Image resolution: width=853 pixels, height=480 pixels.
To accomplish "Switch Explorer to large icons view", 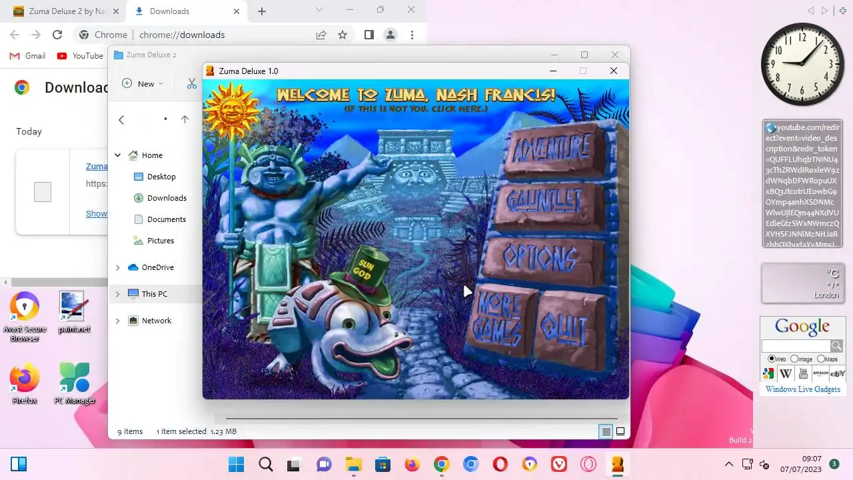I will pos(620,431).
